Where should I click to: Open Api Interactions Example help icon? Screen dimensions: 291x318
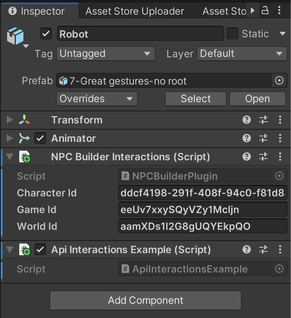247,250
